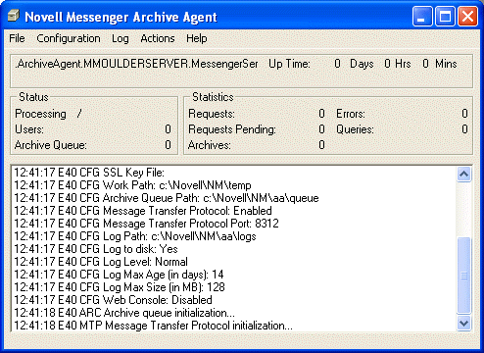This screenshot has height=353, width=484.
Task: Click the log scroll up arrow
Action: [x=463, y=174]
